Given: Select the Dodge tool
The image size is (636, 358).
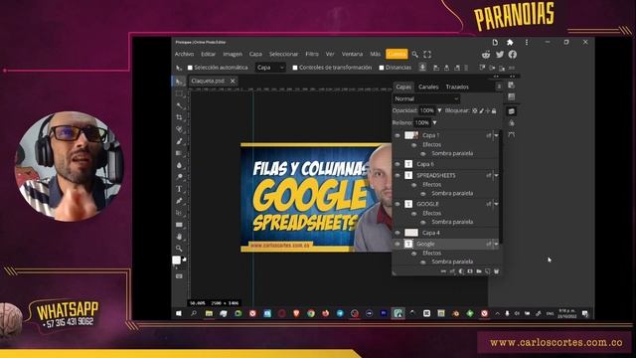Looking at the screenshot, I should pos(179,177).
